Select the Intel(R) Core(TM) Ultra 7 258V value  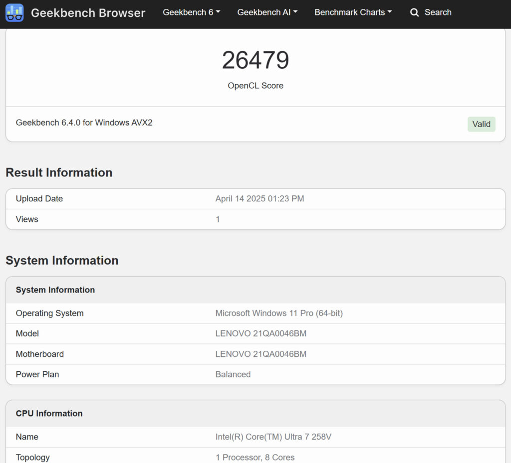coord(273,437)
